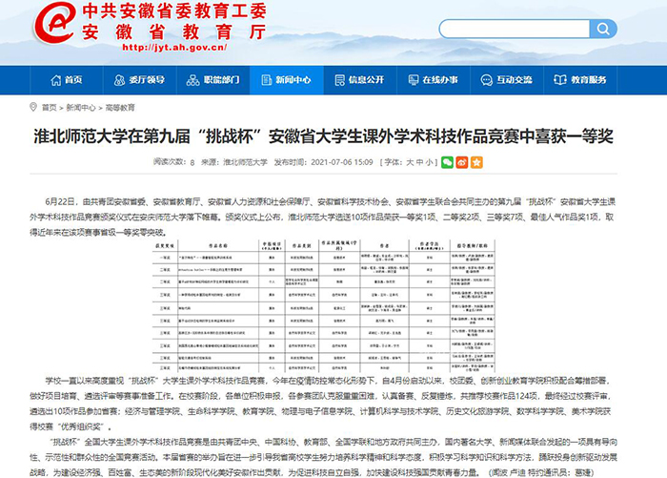
Task: Click the people icon beside 委厅领导
Action: [x=119, y=80]
